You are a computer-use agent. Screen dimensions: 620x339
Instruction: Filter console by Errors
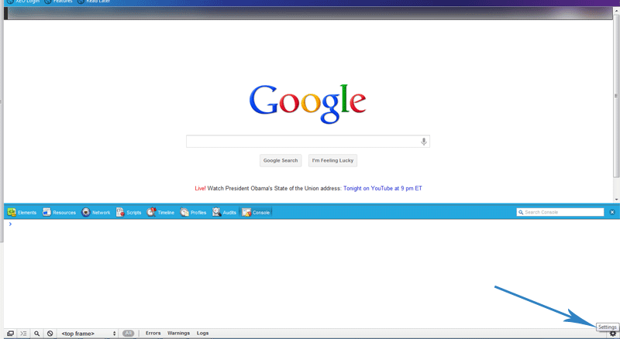coord(153,333)
